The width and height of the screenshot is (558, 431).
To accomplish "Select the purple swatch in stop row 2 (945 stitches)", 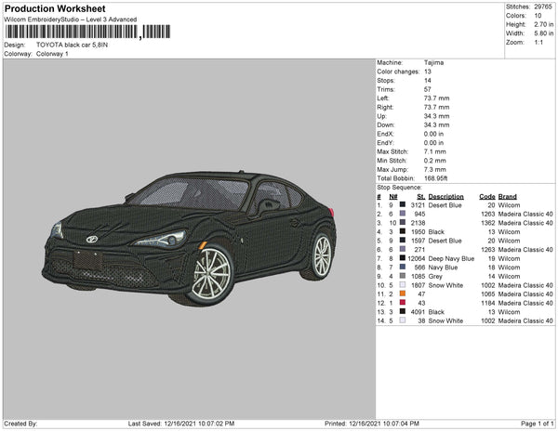I will pyautogui.click(x=402, y=214).
